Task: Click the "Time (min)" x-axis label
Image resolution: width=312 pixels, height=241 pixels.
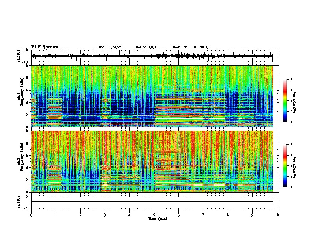Action: pyautogui.click(x=158, y=219)
